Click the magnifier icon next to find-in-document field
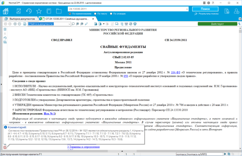This screenshot has width=242, height=156. pyautogui.click(x=74, y=24)
